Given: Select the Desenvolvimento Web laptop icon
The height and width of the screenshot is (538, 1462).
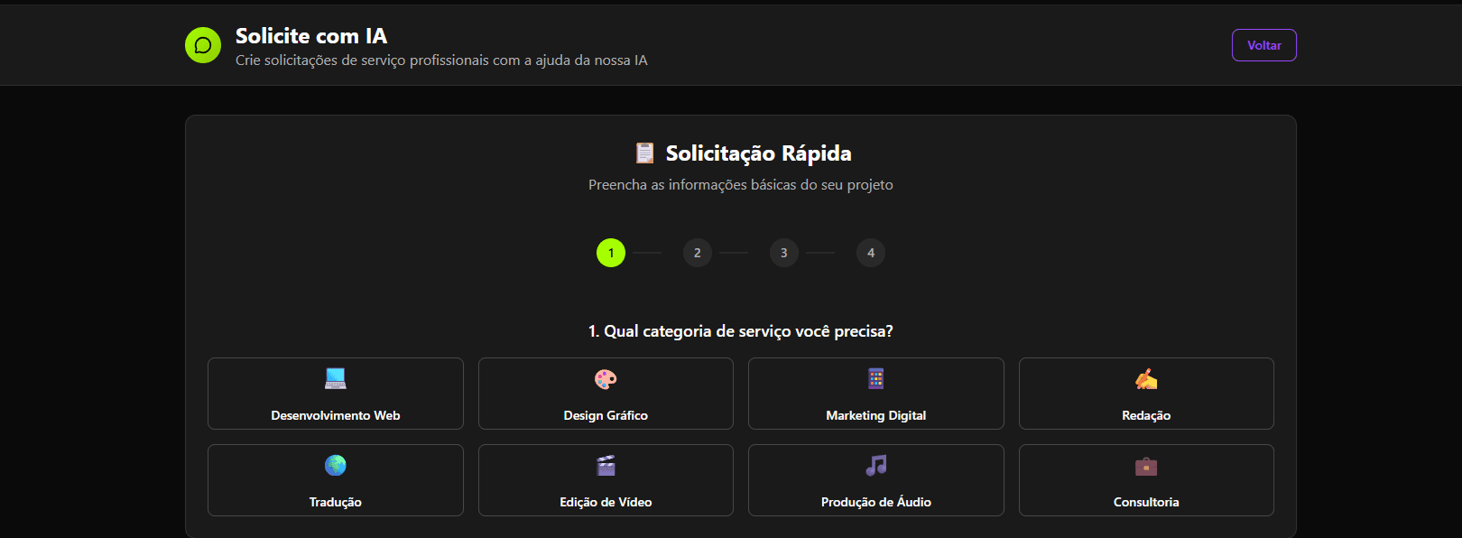Looking at the screenshot, I should click(335, 378).
